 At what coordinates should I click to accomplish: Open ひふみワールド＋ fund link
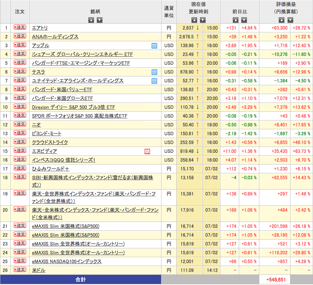51,169
